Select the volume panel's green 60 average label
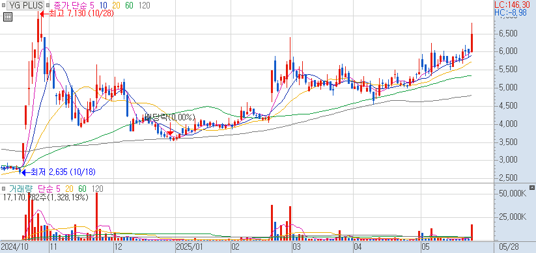Screen dimensions: 536x253 click(82, 189)
